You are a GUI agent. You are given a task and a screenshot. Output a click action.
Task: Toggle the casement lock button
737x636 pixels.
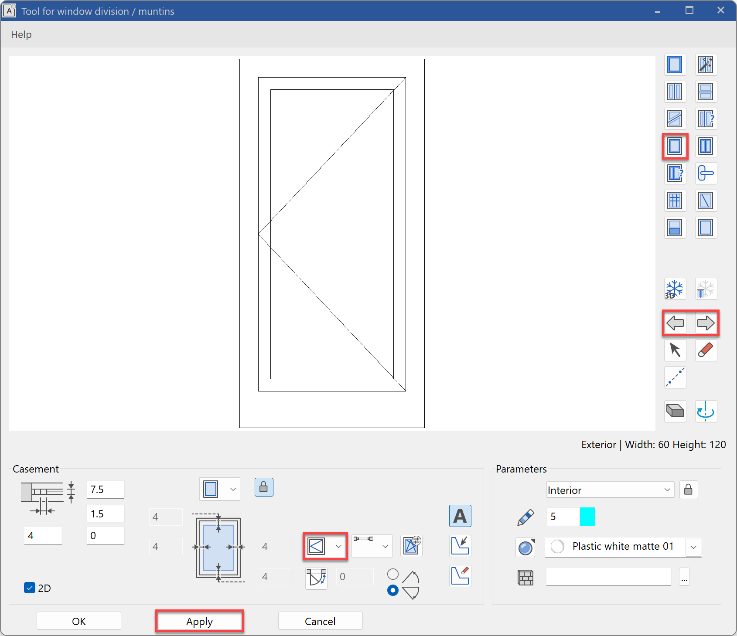pos(264,487)
